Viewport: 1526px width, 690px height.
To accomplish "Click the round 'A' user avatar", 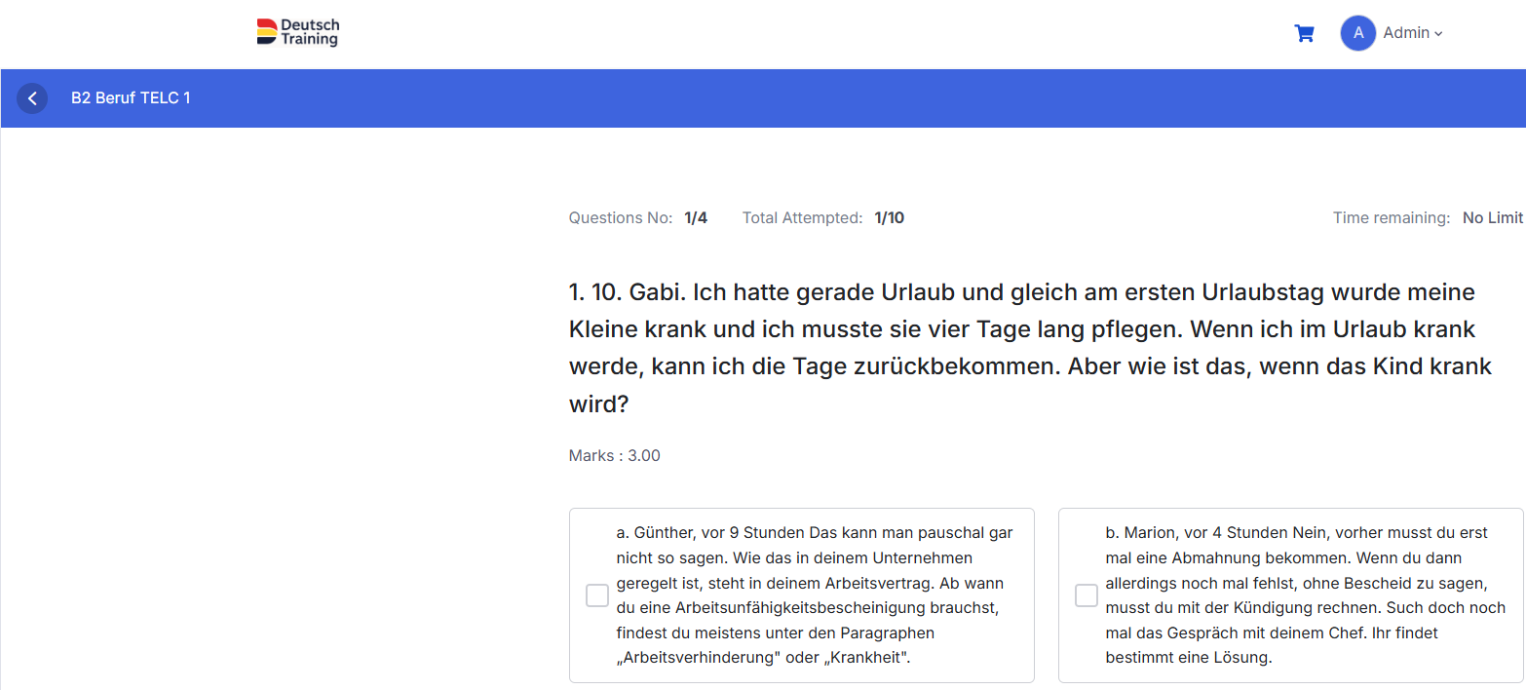I will tap(1357, 33).
